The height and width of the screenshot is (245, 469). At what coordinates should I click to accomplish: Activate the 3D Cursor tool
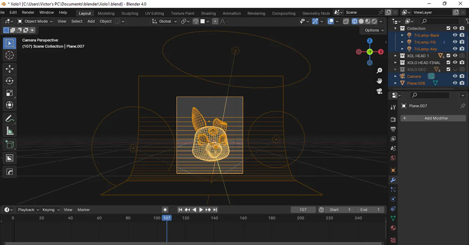tap(10, 55)
